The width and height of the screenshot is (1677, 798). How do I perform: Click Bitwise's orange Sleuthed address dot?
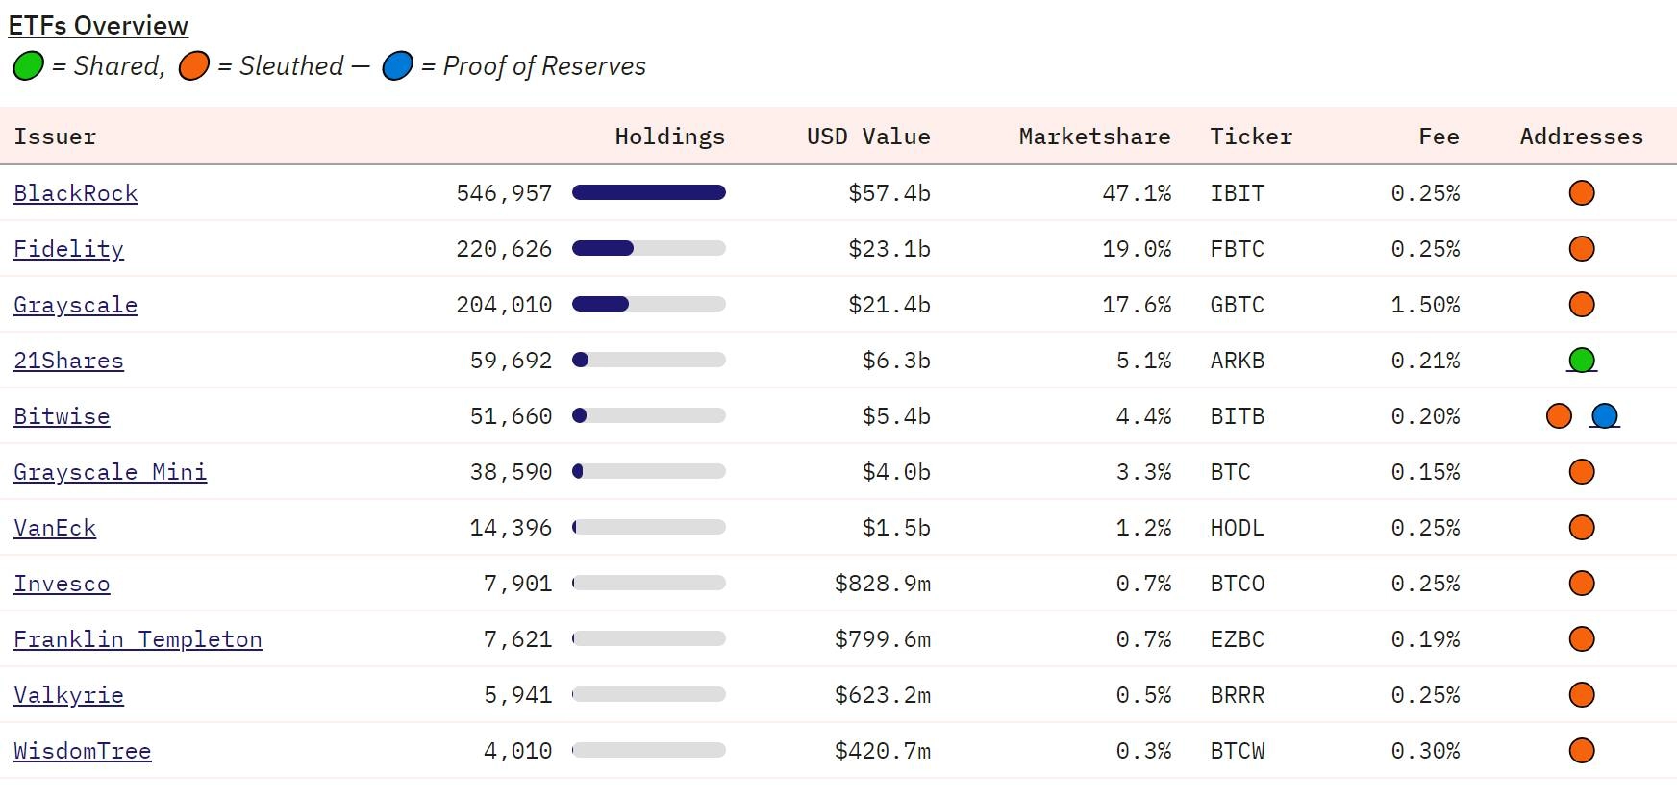point(1559,416)
